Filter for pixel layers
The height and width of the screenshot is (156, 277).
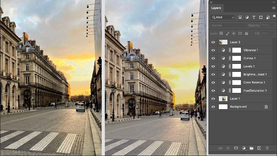(240, 17)
